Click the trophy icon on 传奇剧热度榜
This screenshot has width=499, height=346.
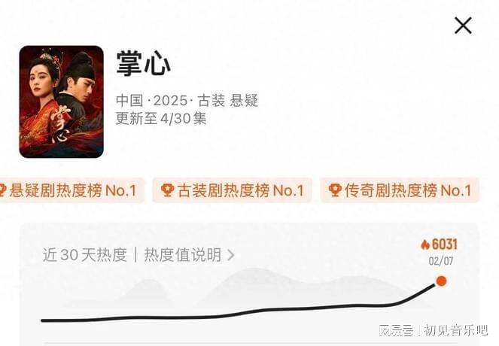(335, 190)
